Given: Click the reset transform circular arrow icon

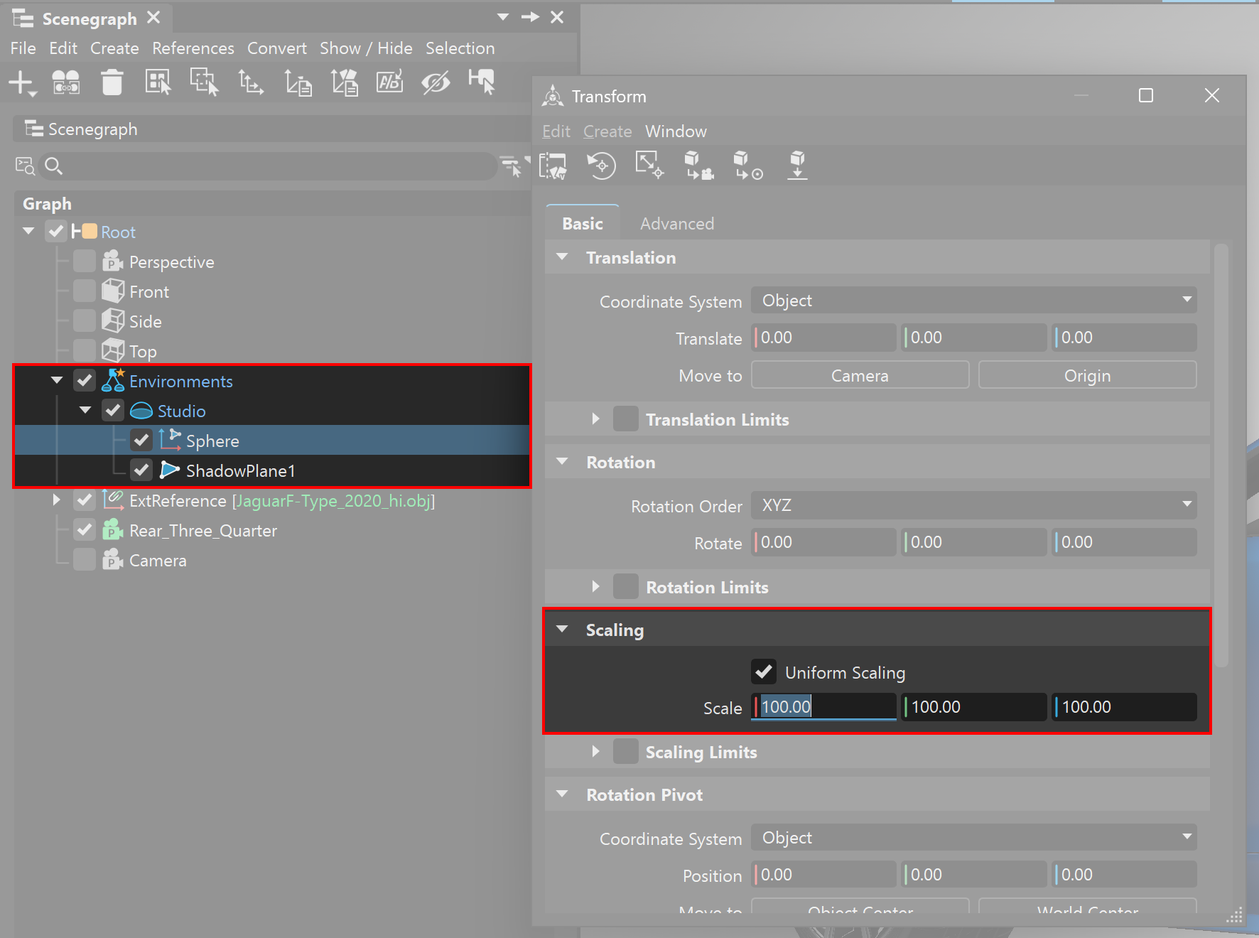Looking at the screenshot, I should tap(601, 166).
